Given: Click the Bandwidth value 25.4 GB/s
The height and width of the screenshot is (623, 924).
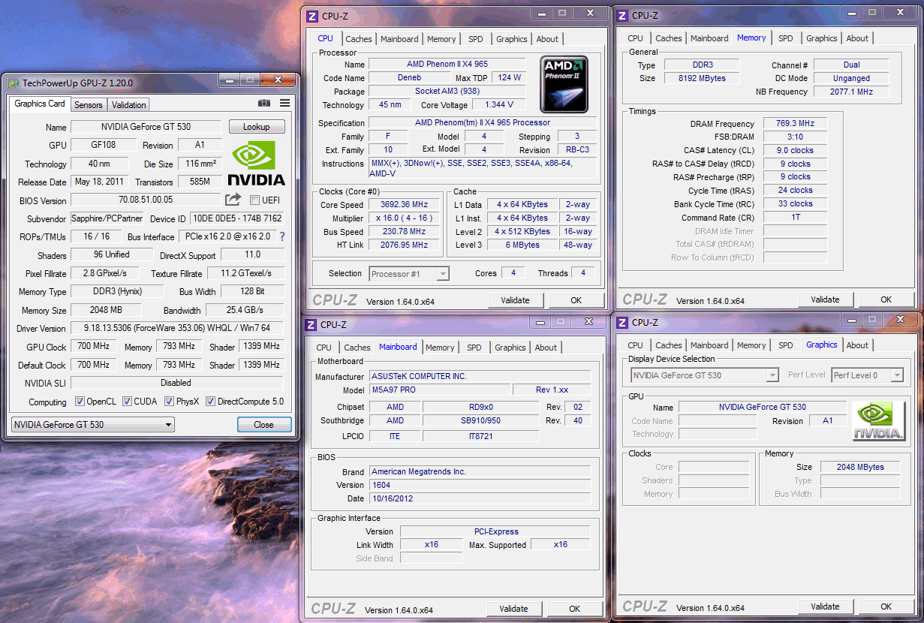Looking at the screenshot, I should (245, 310).
